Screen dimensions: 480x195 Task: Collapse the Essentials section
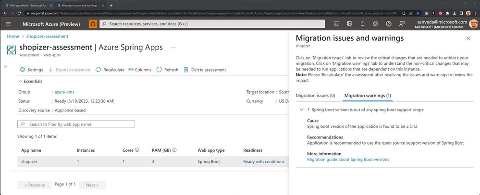click(x=30, y=81)
